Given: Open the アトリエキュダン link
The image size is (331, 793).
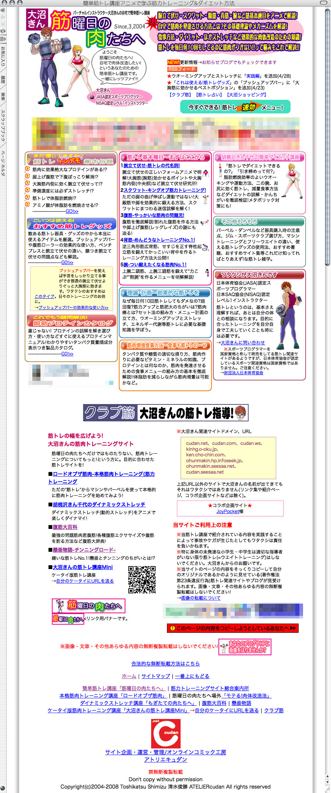Looking at the screenshot, I should tap(165, 759).
